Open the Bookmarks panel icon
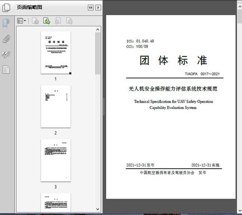The height and width of the screenshot is (215, 242). point(6,23)
